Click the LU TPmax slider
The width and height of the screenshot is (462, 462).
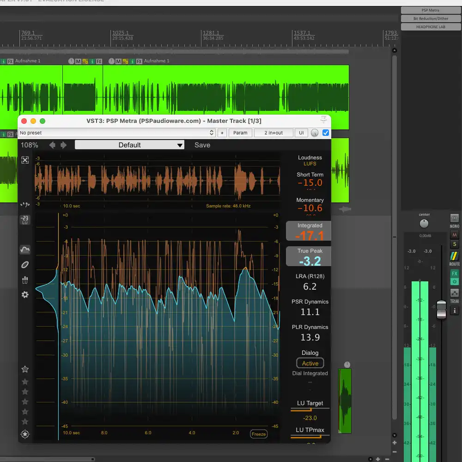point(310,437)
